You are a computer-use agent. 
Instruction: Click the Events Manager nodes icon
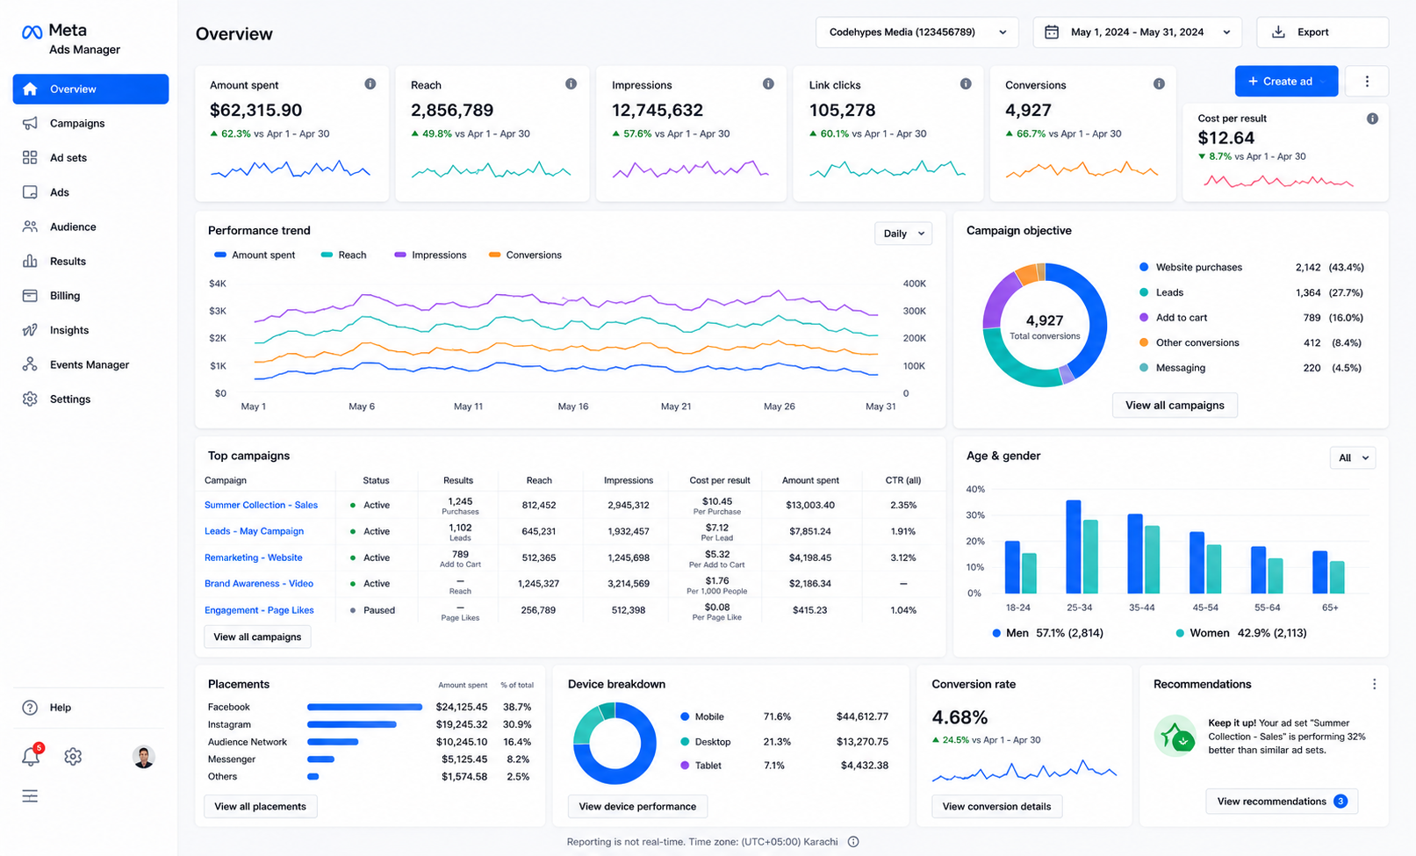coord(30,364)
